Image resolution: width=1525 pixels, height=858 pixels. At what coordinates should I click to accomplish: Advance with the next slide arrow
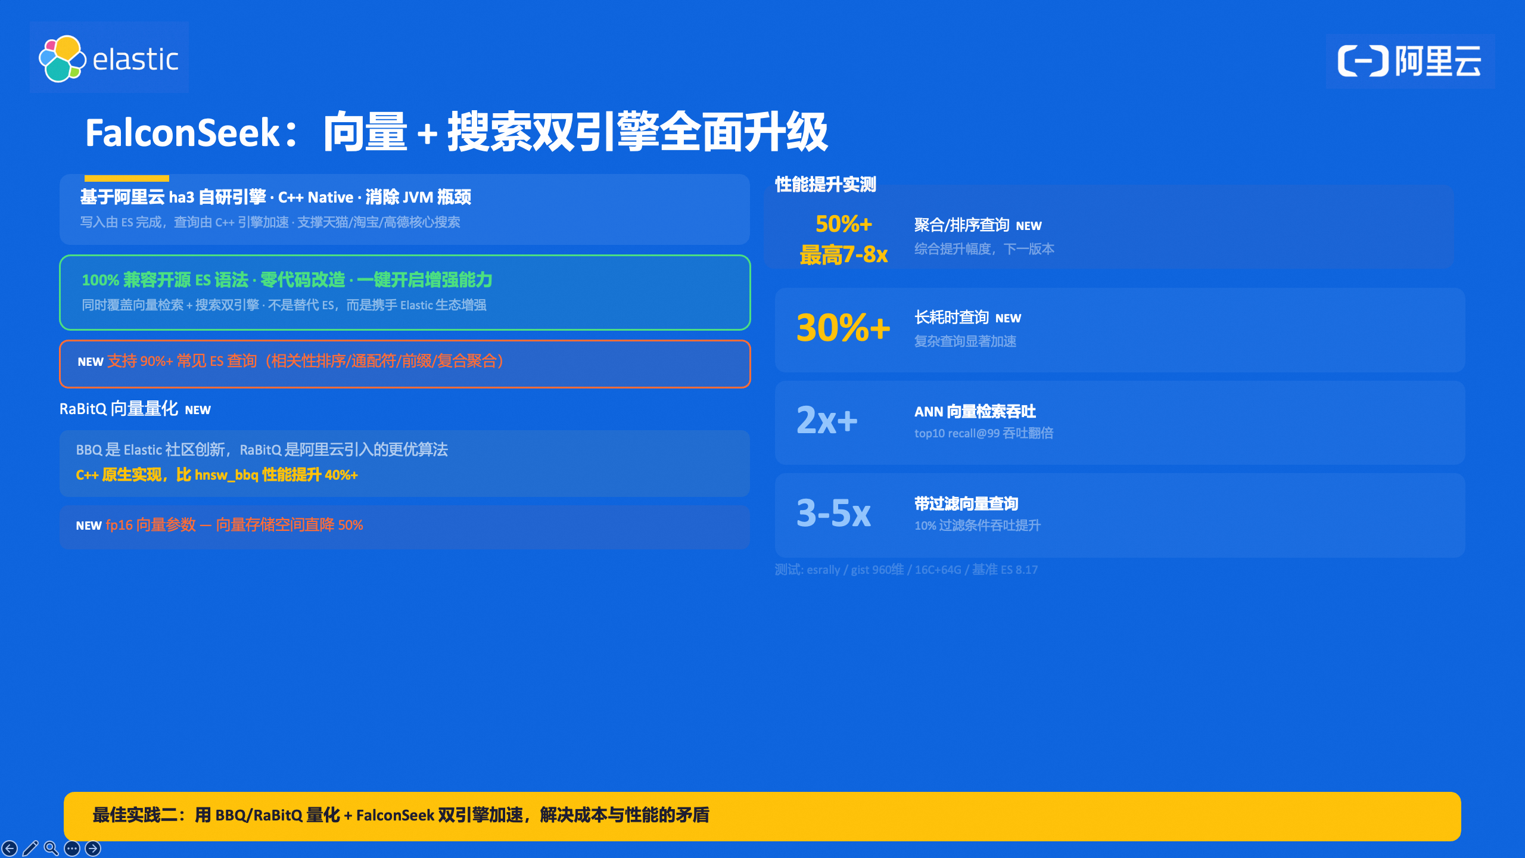tap(93, 848)
